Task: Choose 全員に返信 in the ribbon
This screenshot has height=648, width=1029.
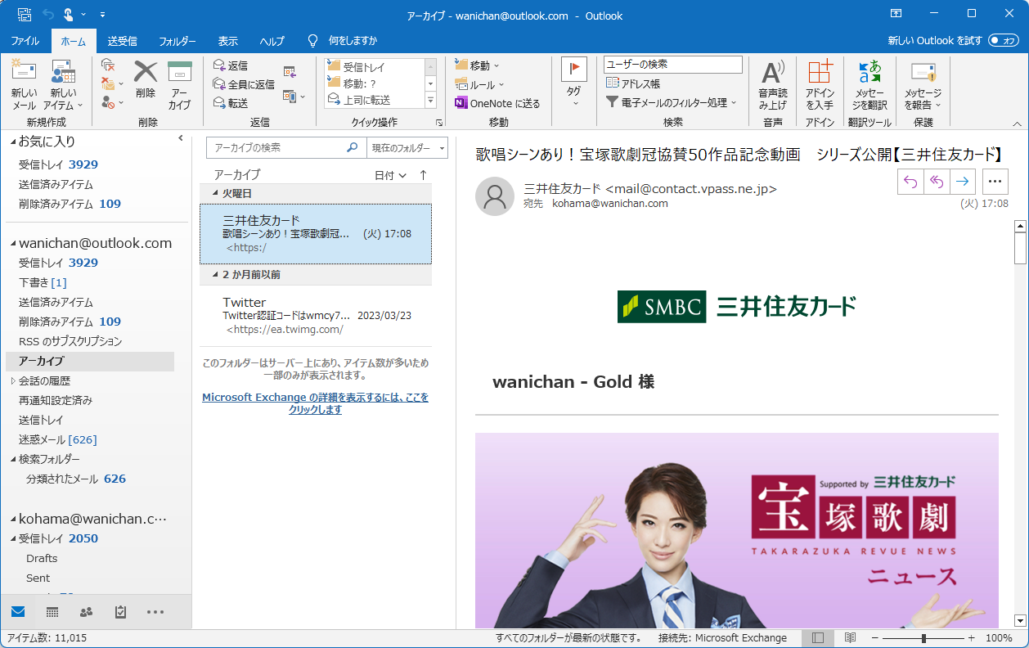Action: [x=244, y=83]
